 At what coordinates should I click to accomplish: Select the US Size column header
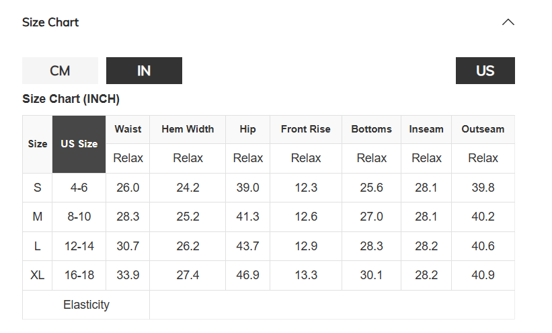pos(79,144)
